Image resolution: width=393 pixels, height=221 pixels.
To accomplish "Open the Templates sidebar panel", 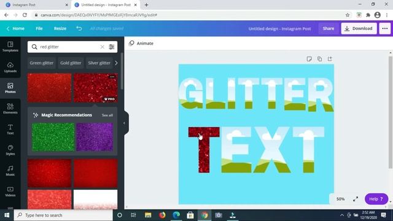I will (x=10, y=47).
